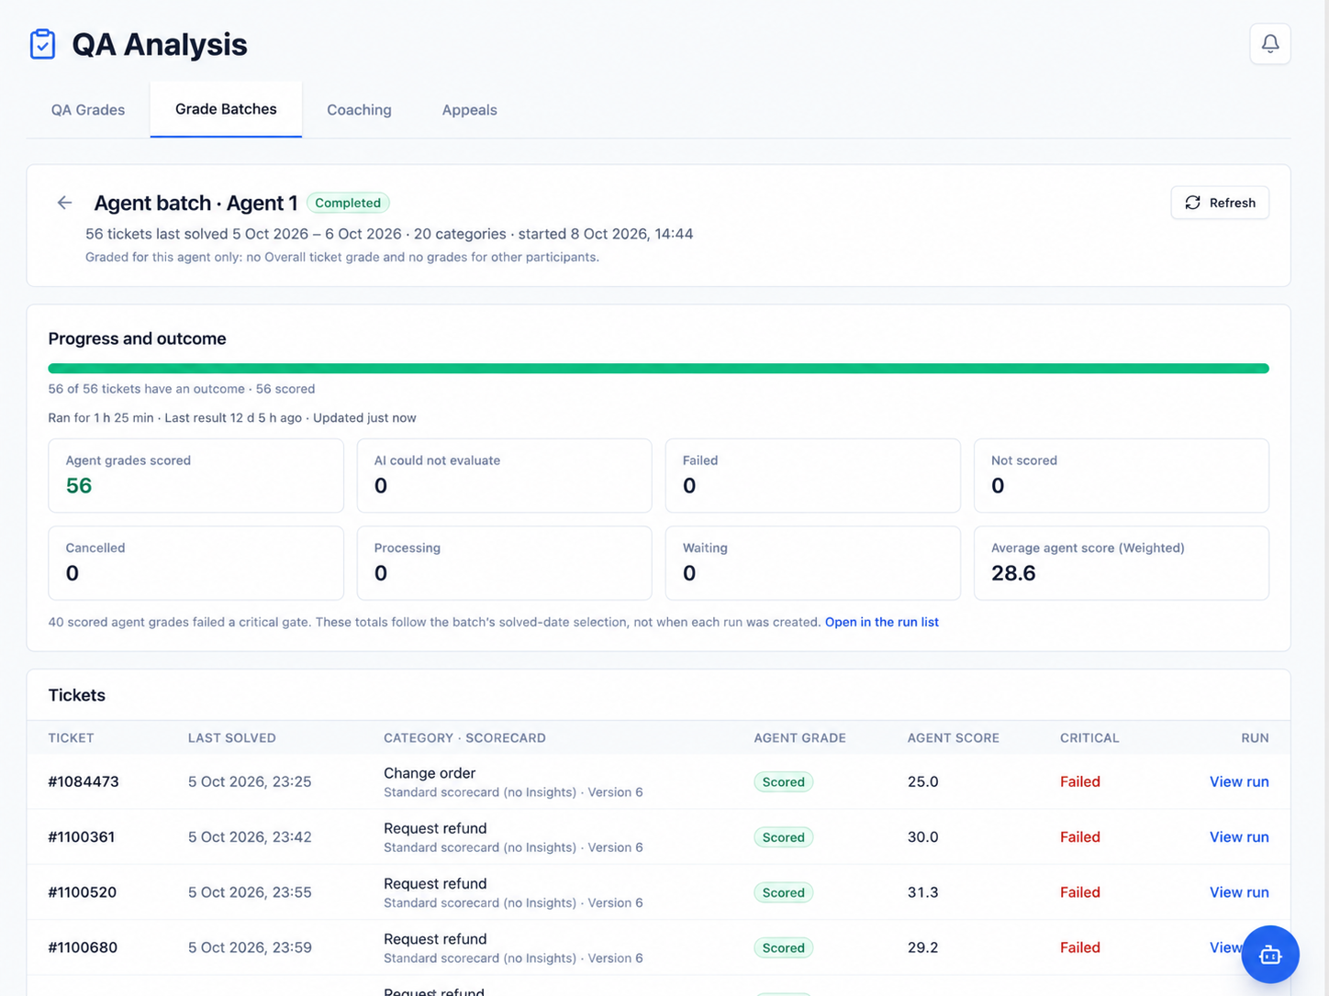Click the 'Category · Scorecard' column header

464,738
